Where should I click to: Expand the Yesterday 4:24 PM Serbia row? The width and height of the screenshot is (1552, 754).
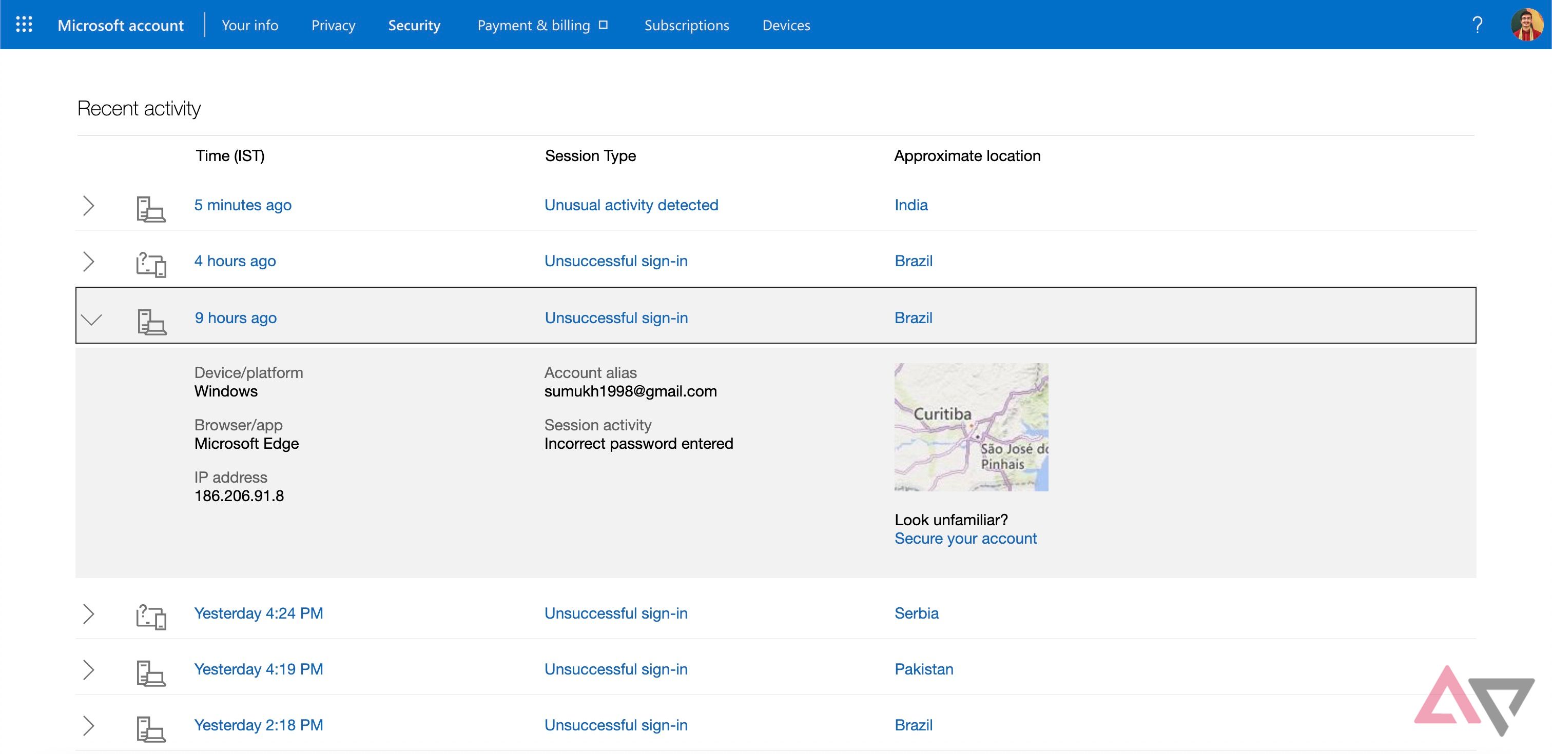point(89,613)
